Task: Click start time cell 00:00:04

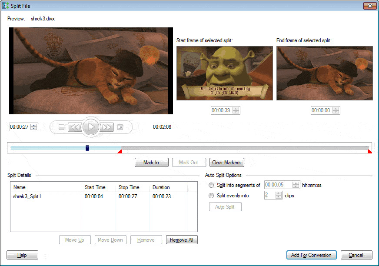Action: pyautogui.click(x=94, y=196)
